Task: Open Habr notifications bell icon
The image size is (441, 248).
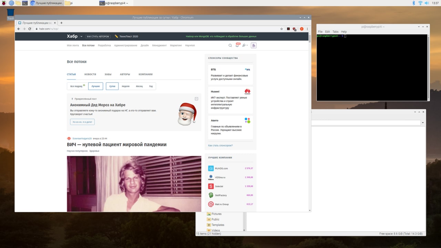Action: 237,45
